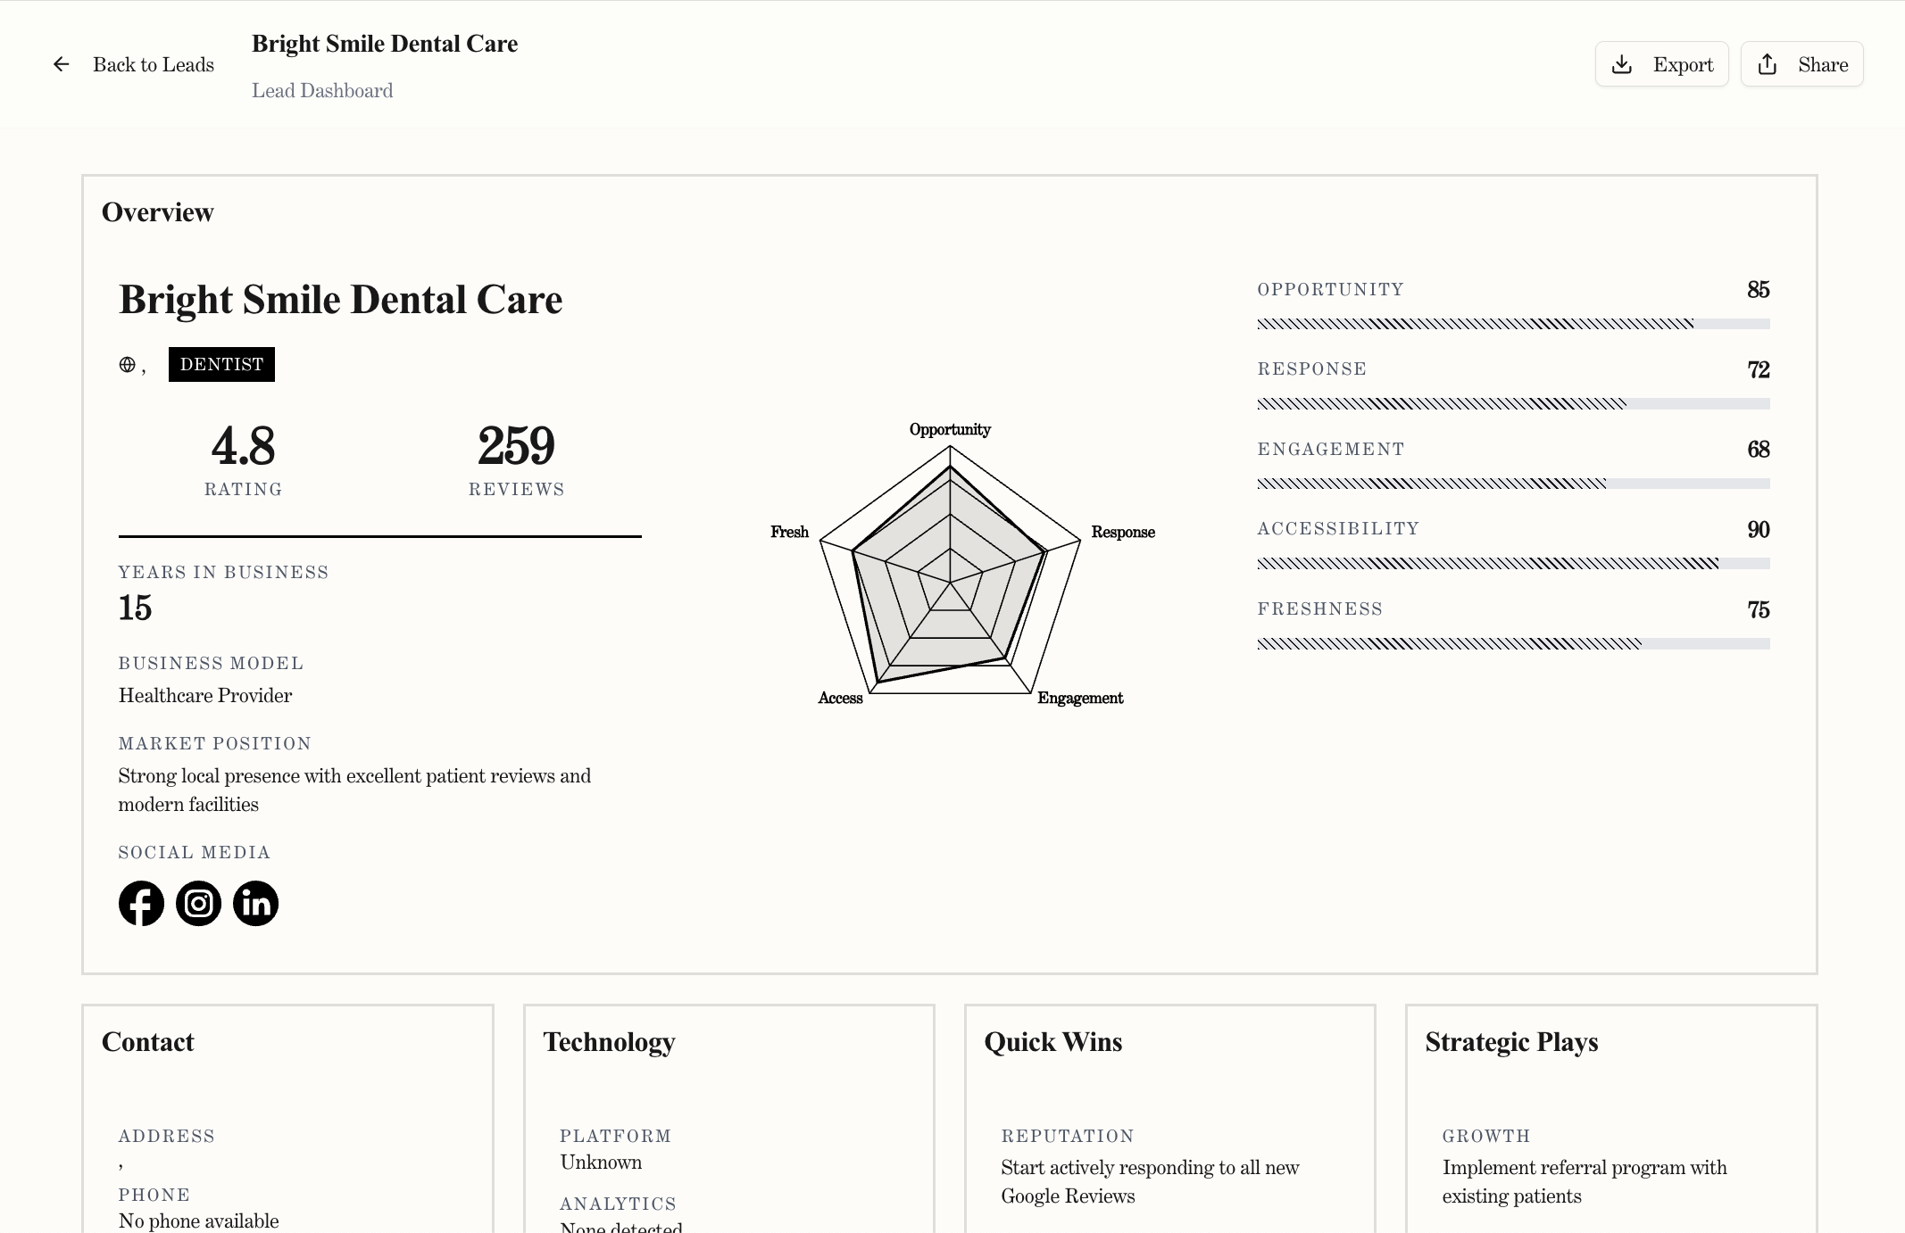Click the share arrow icon in the Share button
1905x1233 pixels.
(x=1768, y=63)
